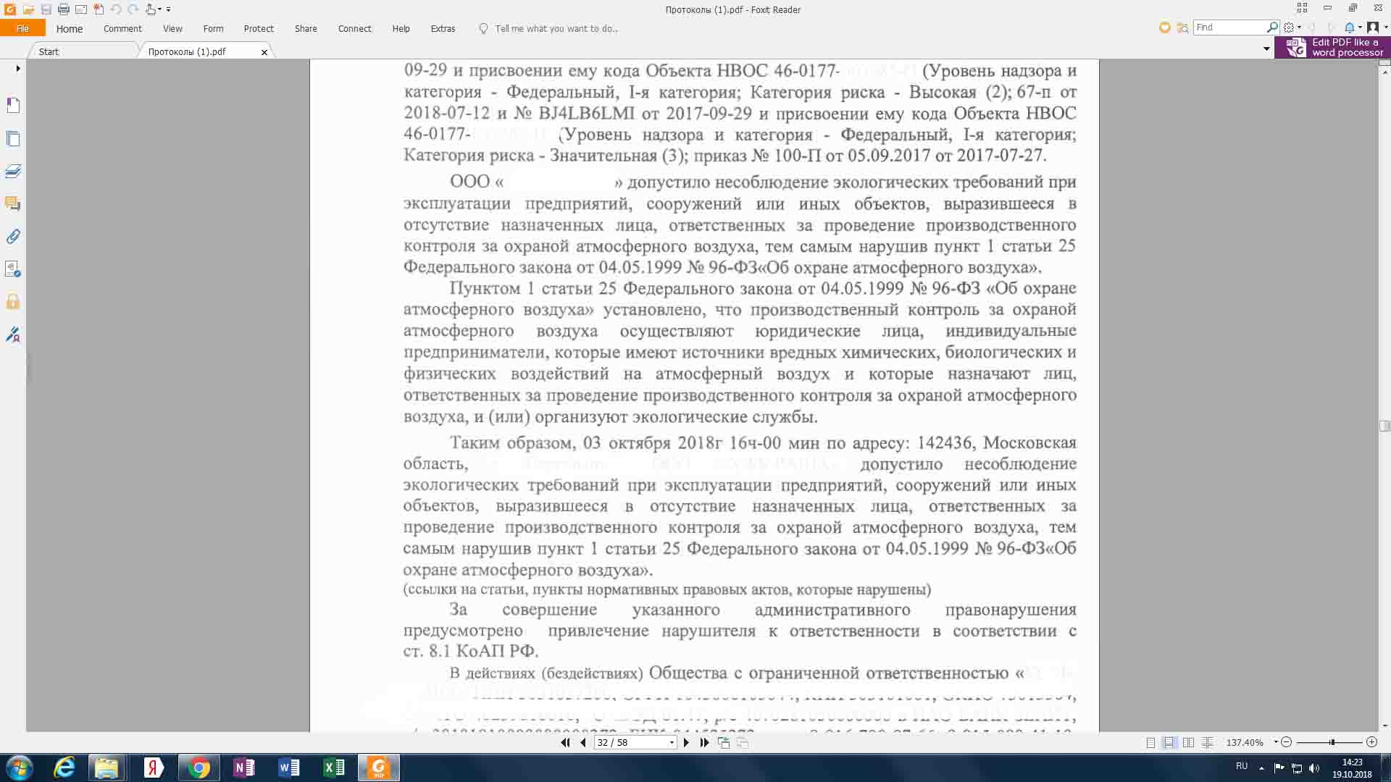The height and width of the screenshot is (782, 1391).
Task: Open the Pages thumbnails panel
Action: [x=13, y=138]
